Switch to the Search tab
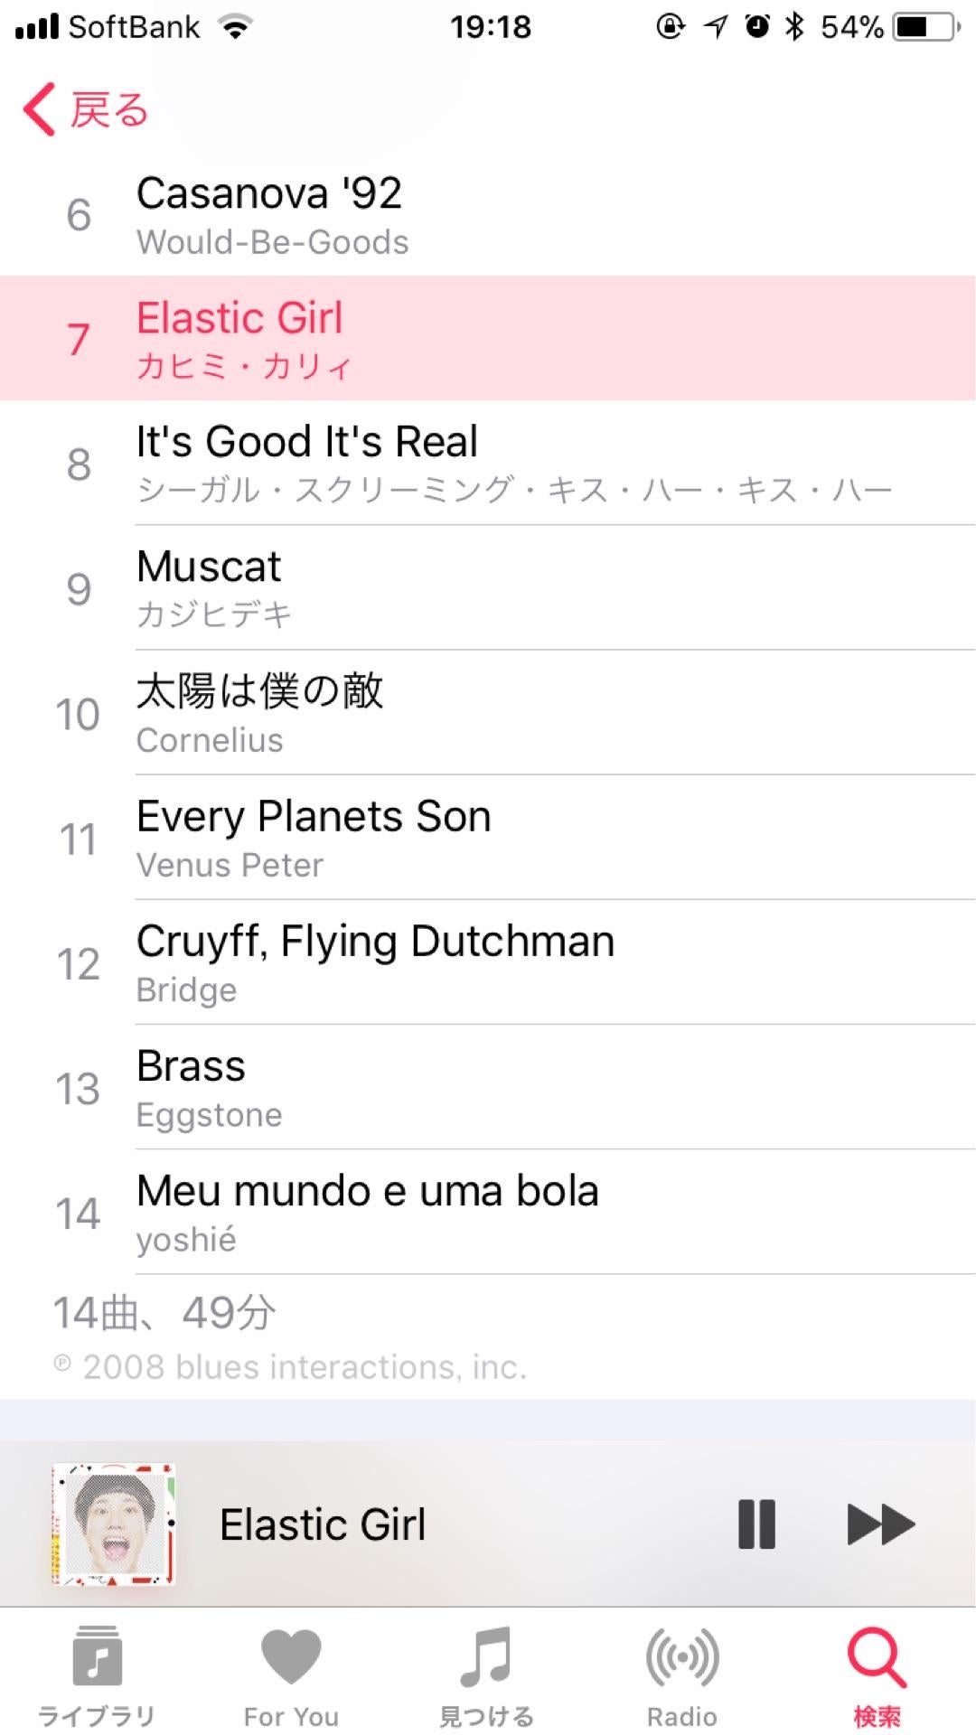The height and width of the screenshot is (1735, 976). 877,1658
